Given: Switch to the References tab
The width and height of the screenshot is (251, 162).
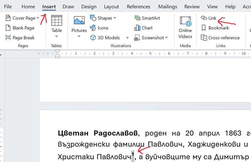Looking at the screenshot, I should point(139,7).
